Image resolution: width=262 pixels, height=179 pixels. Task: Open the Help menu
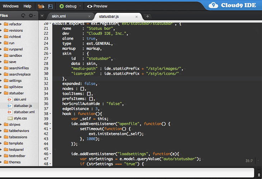coord(27,6)
